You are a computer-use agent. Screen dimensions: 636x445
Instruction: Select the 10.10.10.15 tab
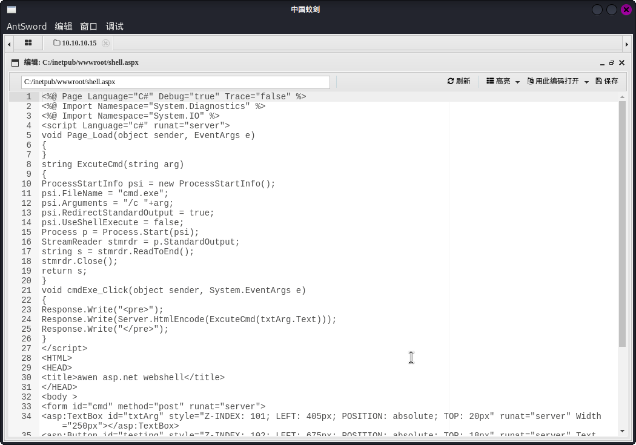(x=76, y=43)
